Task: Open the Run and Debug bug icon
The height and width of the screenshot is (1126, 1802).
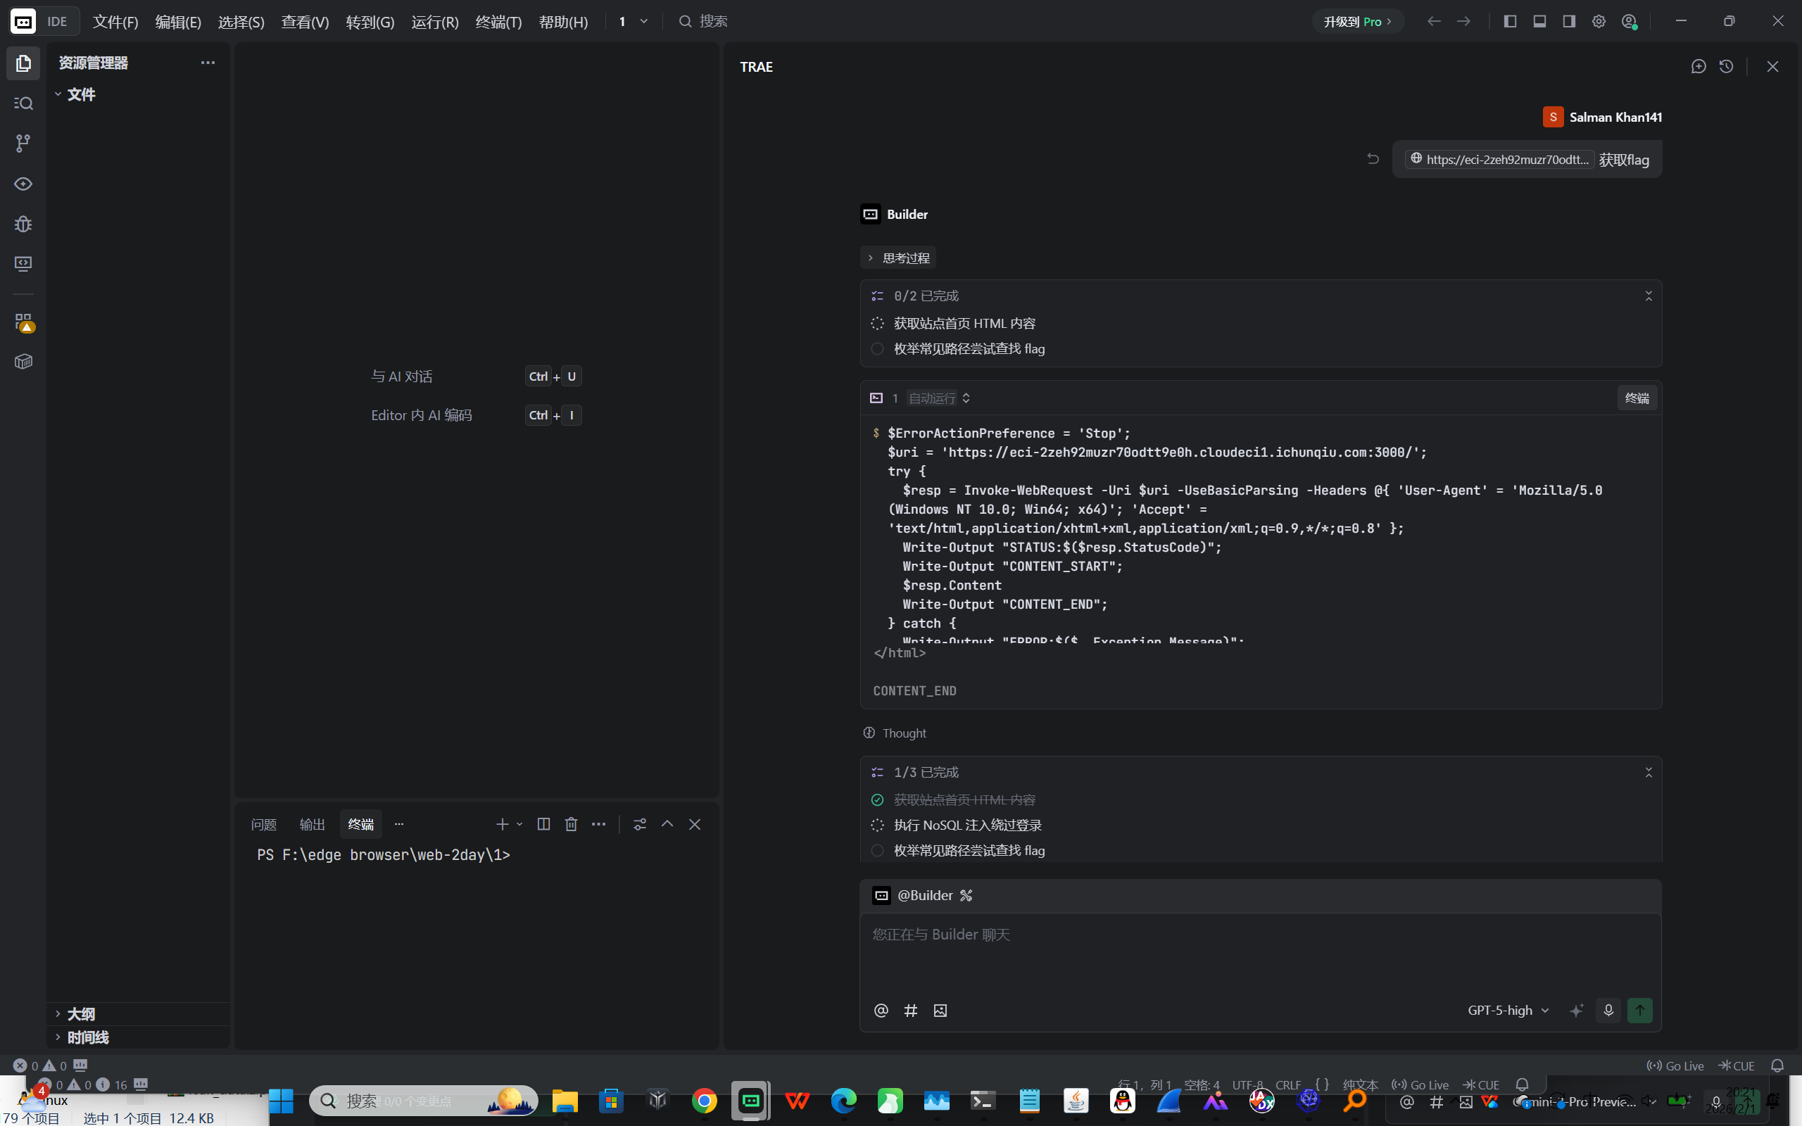Action: click(x=23, y=223)
